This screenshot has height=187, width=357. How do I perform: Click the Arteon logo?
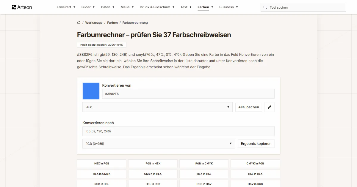pyautogui.click(x=22, y=7)
